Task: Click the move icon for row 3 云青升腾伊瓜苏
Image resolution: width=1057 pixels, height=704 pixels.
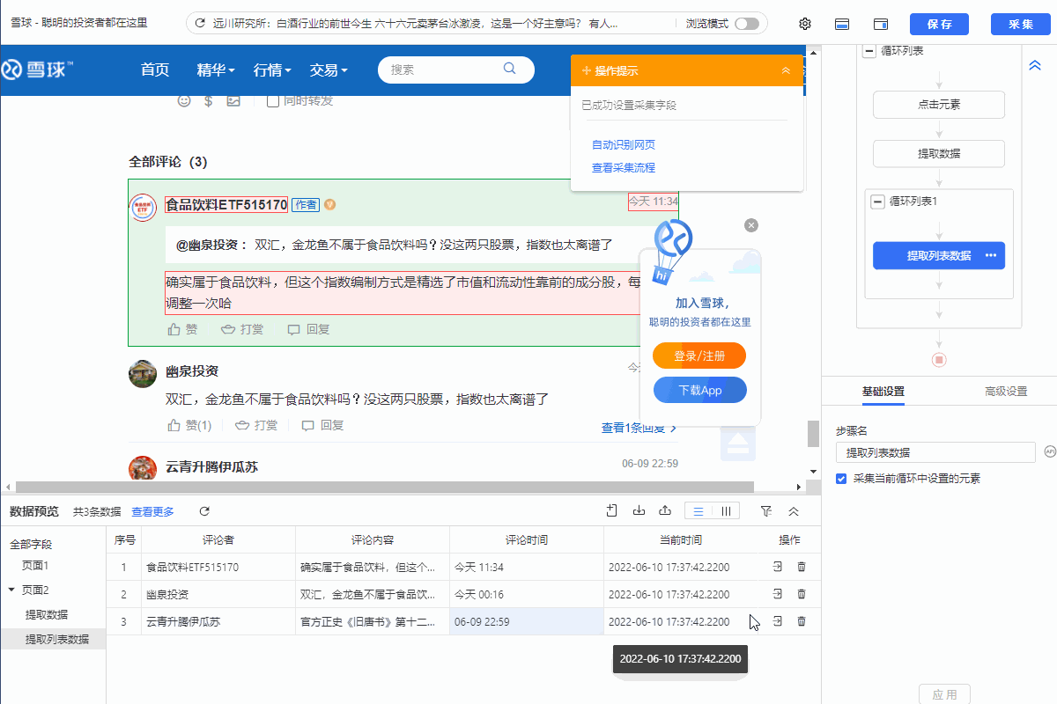Action: pos(778,621)
